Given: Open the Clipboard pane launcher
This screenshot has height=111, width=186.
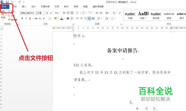Looking at the screenshot, I should click(x=18, y=24).
